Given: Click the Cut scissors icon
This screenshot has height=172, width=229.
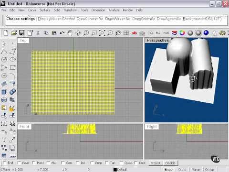Looking at the screenshot, I should [x=38, y=33].
